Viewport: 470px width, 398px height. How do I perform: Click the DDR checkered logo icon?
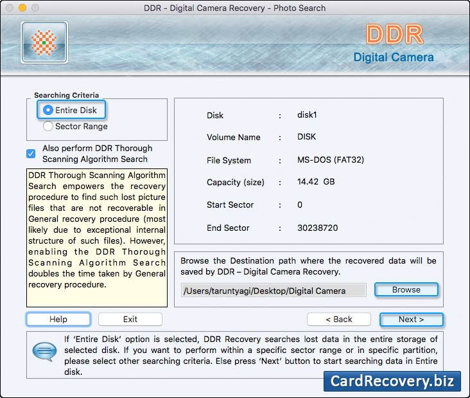[x=44, y=42]
